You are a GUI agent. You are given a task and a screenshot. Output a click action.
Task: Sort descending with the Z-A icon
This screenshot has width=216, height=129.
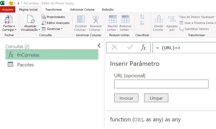142,23
